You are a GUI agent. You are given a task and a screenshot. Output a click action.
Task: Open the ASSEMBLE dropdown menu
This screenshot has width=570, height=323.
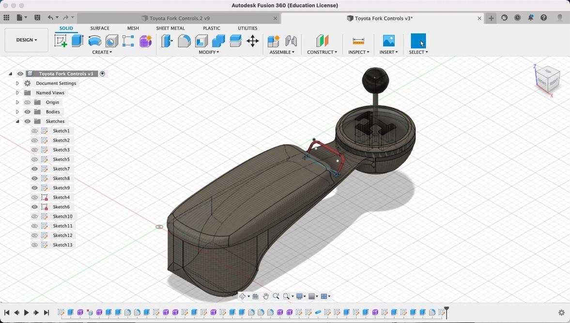coord(282,52)
